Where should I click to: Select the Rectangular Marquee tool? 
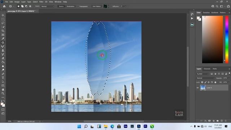point(3,19)
